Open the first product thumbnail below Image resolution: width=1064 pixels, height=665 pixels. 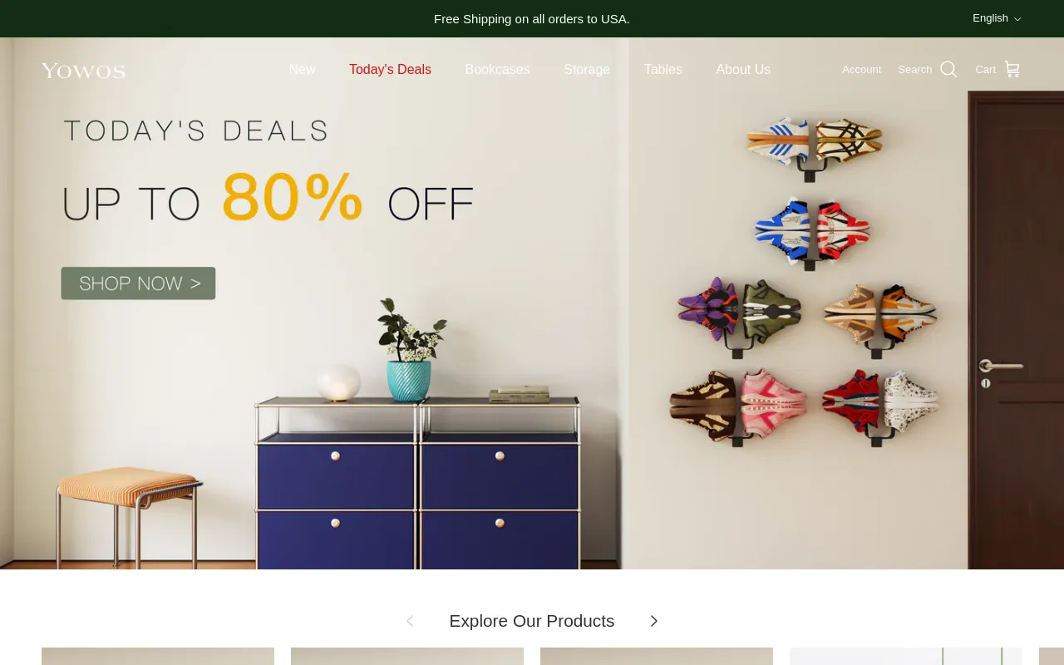click(x=158, y=656)
